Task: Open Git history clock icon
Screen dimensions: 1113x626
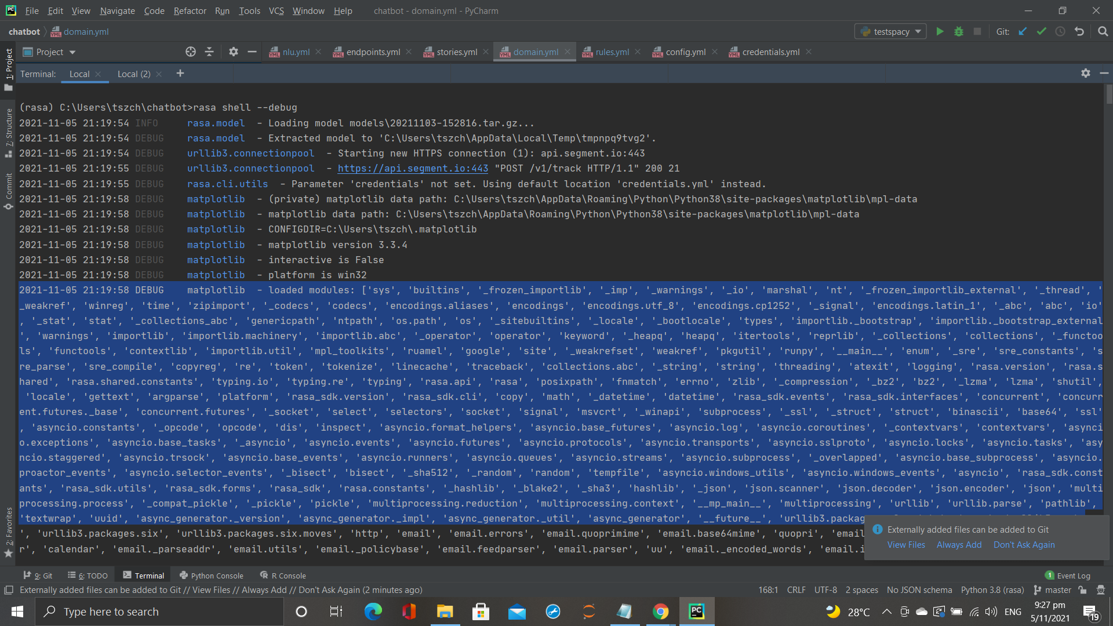Action: point(1060,31)
